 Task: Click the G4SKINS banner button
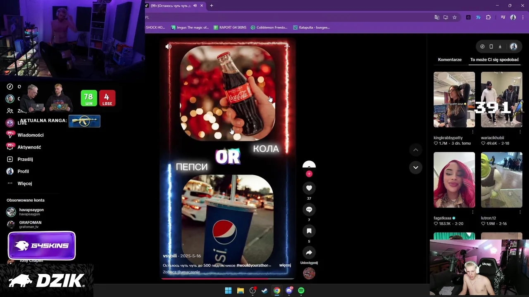pos(42,246)
